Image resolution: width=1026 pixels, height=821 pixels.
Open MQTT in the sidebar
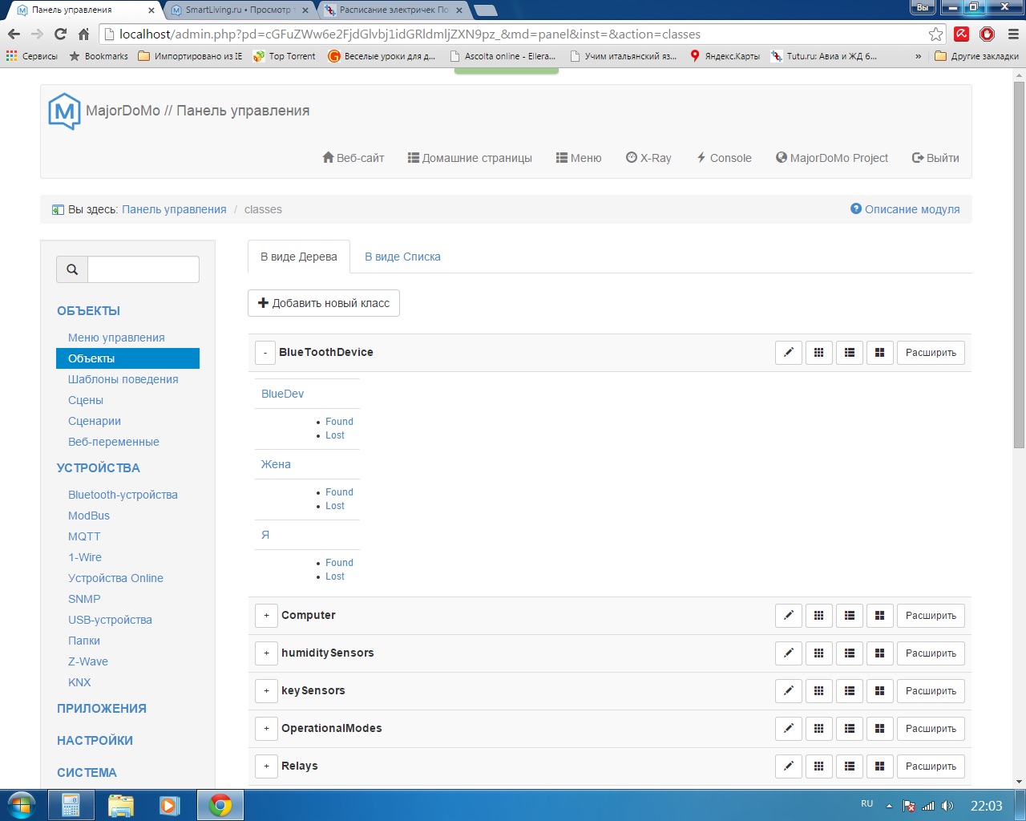[x=84, y=536]
